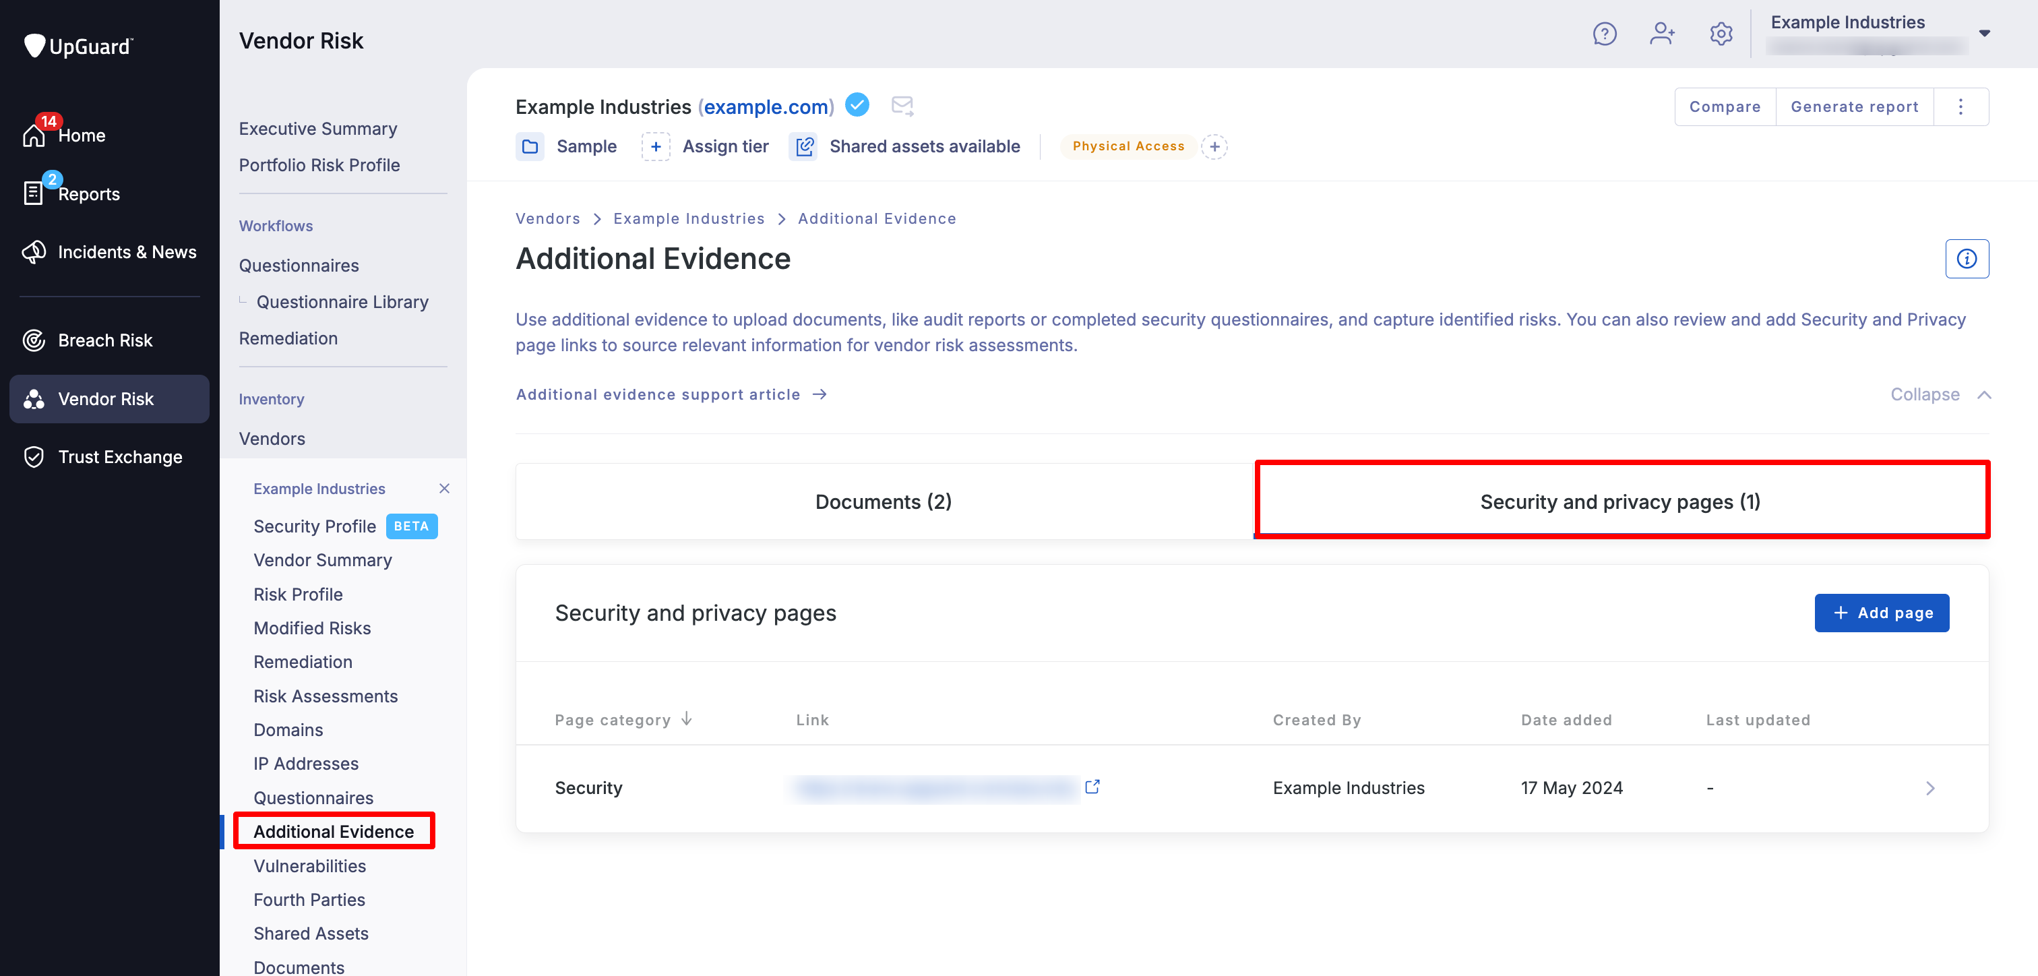Select the Vendor Risk sidebar icon
The image size is (2038, 976).
coord(33,399)
